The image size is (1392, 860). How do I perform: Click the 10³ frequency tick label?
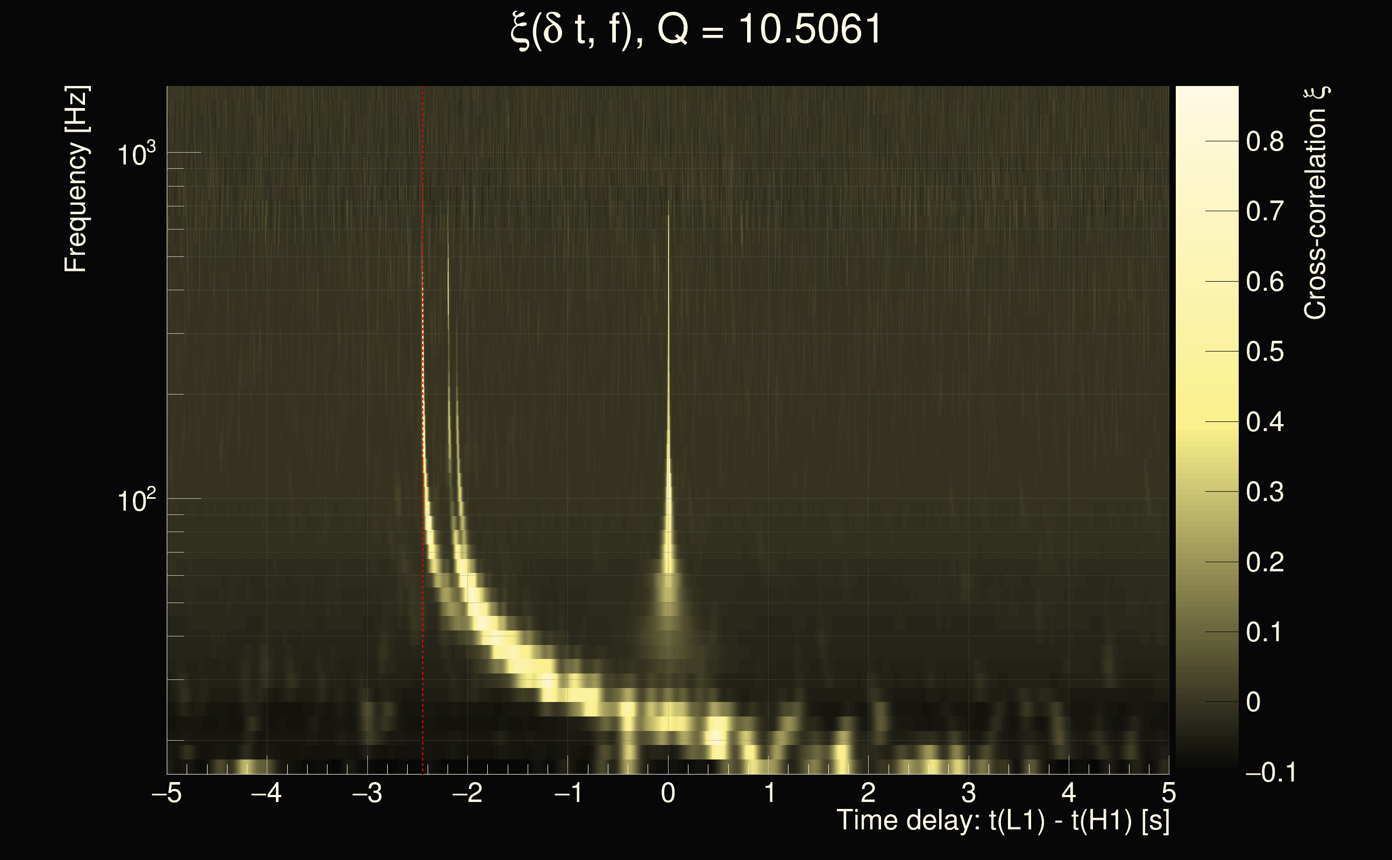pyautogui.click(x=136, y=154)
